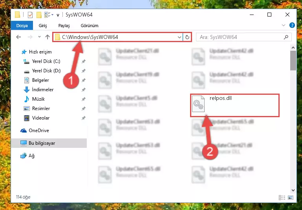Image resolution: width=302 pixels, height=210 pixels.
Task: Switch to details view icon in status bar
Action: tap(282, 197)
